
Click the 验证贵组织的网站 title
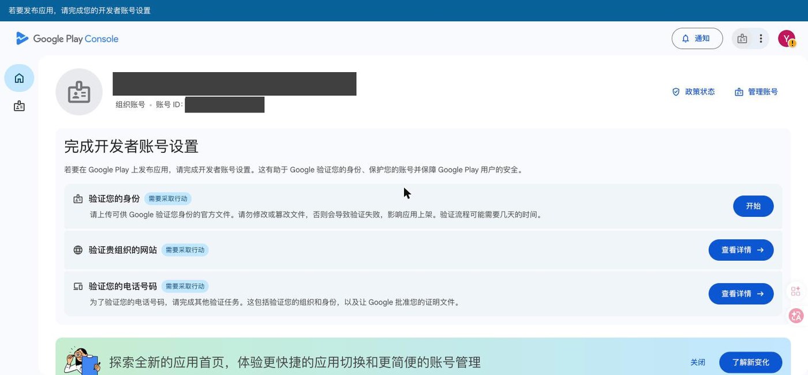point(123,250)
